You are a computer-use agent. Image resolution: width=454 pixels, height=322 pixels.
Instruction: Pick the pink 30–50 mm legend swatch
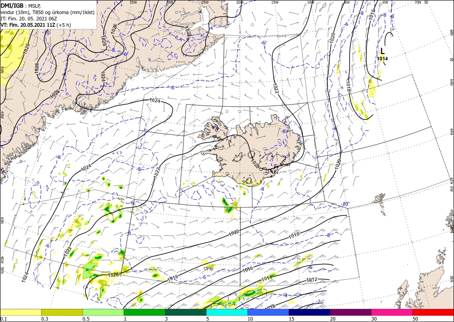point(392,312)
